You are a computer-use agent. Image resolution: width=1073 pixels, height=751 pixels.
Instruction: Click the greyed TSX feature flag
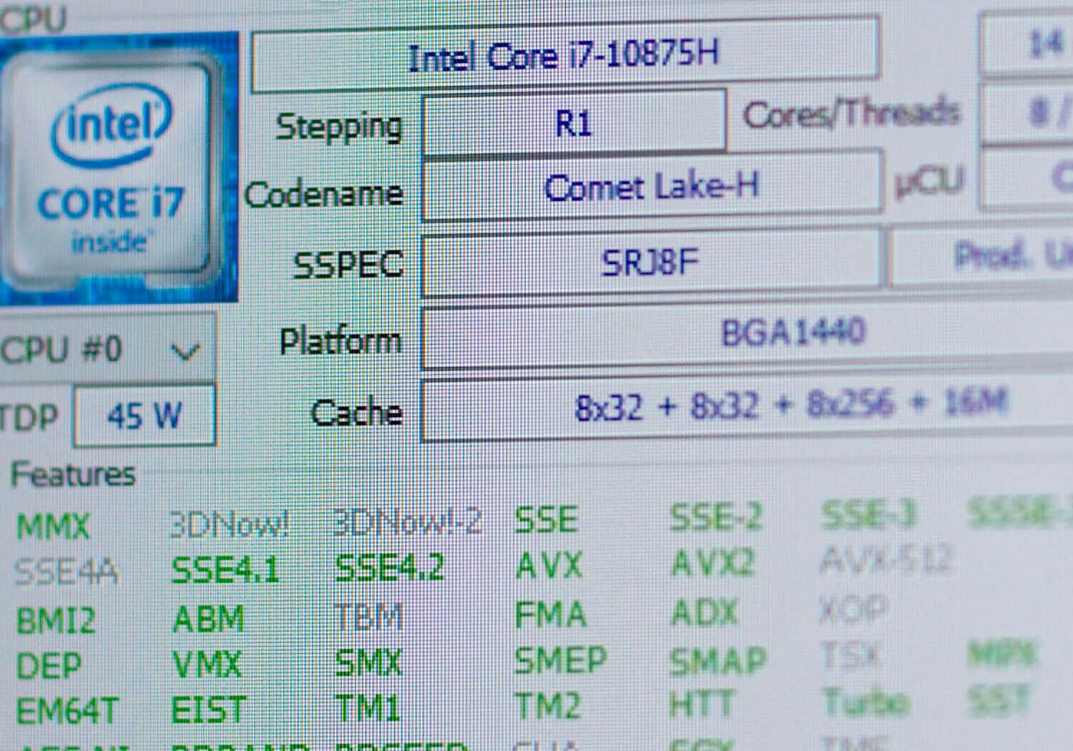point(851,656)
